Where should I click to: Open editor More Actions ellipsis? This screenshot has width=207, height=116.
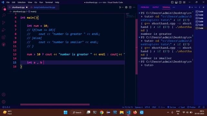tap(134, 7)
